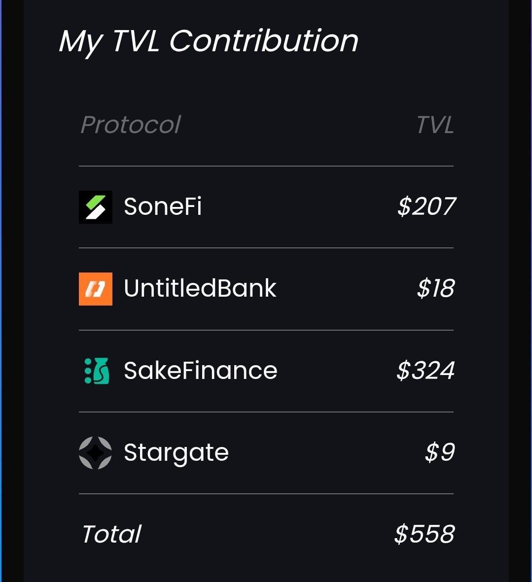Click the $324 TVL figure for SakeFinance

425,371
